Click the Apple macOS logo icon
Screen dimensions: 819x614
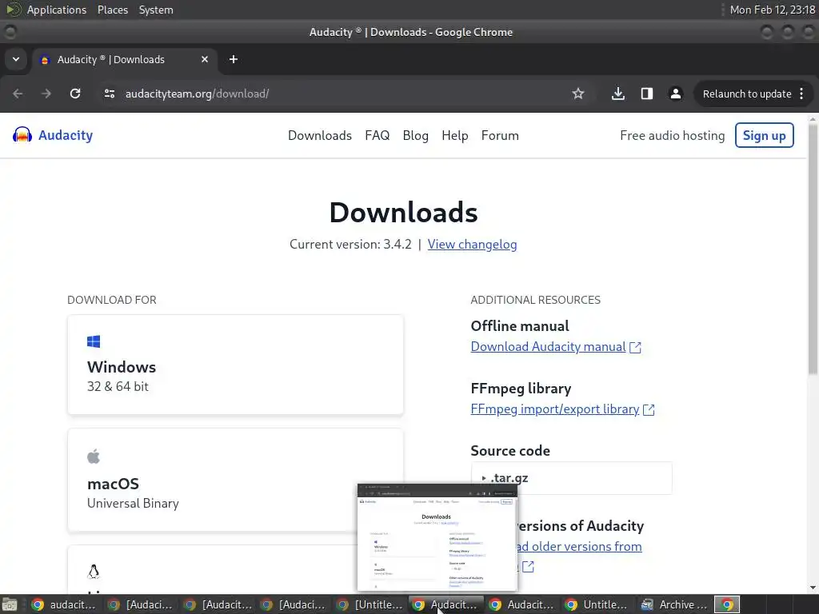coord(94,457)
